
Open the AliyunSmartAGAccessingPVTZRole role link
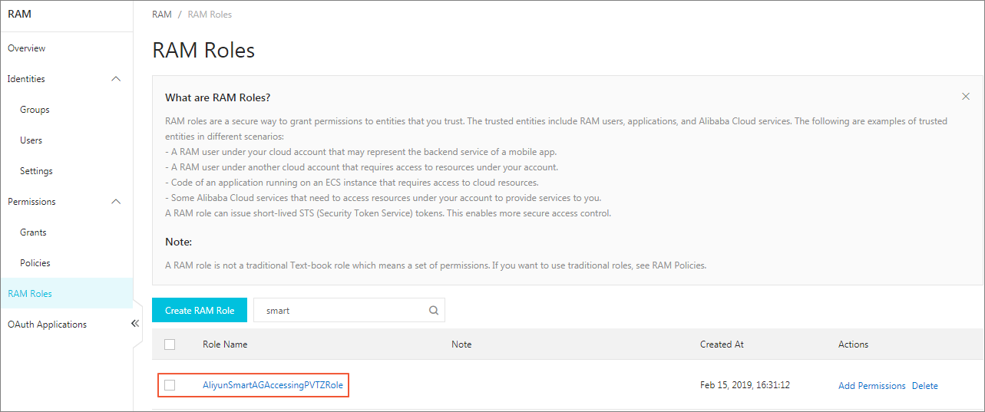[x=273, y=385]
